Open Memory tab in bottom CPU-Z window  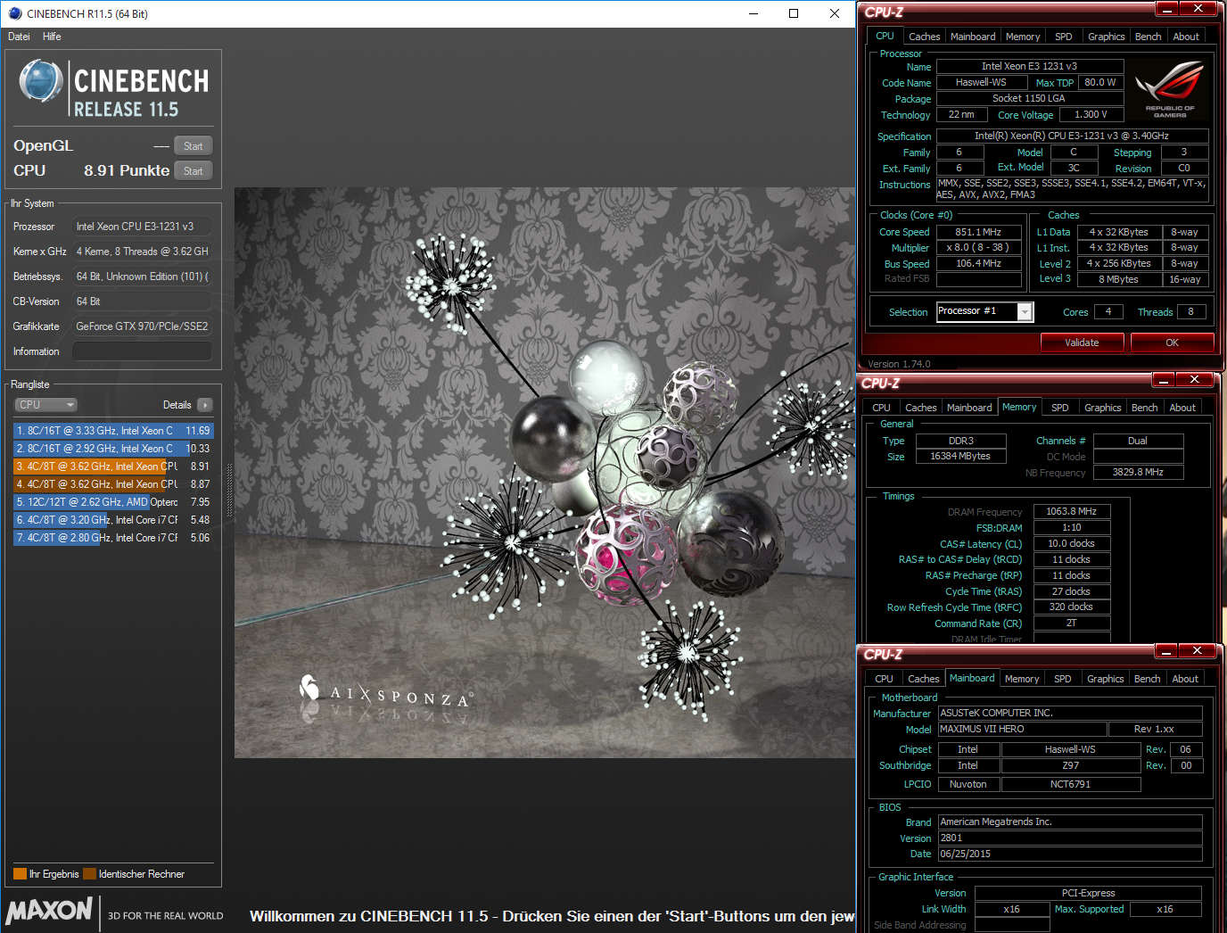pyautogui.click(x=1022, y=679)
